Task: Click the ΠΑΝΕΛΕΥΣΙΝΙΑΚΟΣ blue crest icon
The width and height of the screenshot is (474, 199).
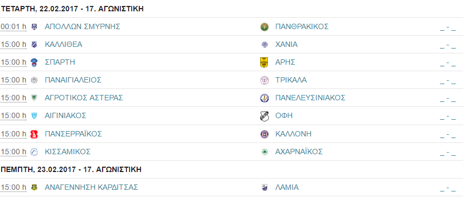Action: (x=265, y=98)
